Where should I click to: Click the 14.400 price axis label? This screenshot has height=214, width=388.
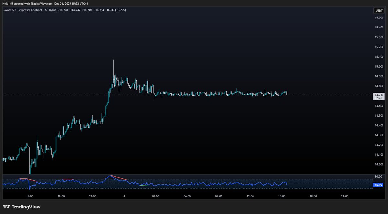379,125
